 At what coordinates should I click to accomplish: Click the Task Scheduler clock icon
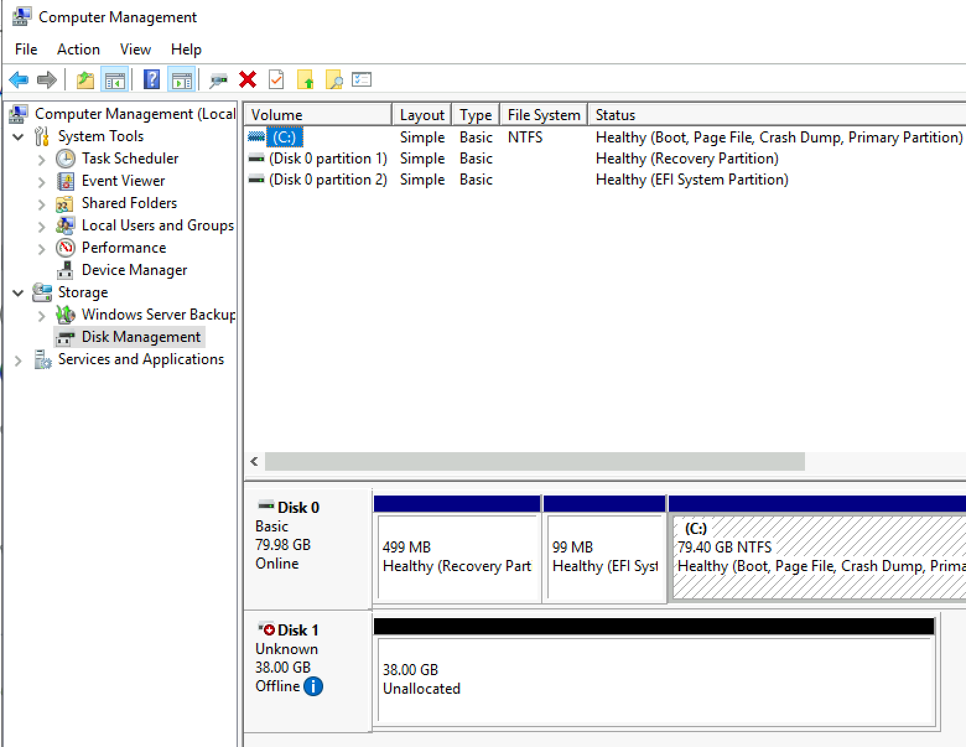[x=66, y=159]
